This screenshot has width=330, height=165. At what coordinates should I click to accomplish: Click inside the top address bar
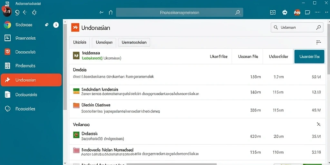point(180,13)
